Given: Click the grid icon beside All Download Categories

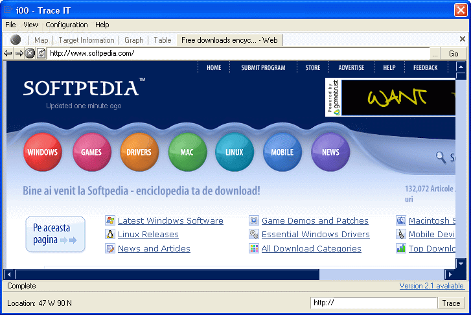Looking at the screenshot, I should click(254, 248).
